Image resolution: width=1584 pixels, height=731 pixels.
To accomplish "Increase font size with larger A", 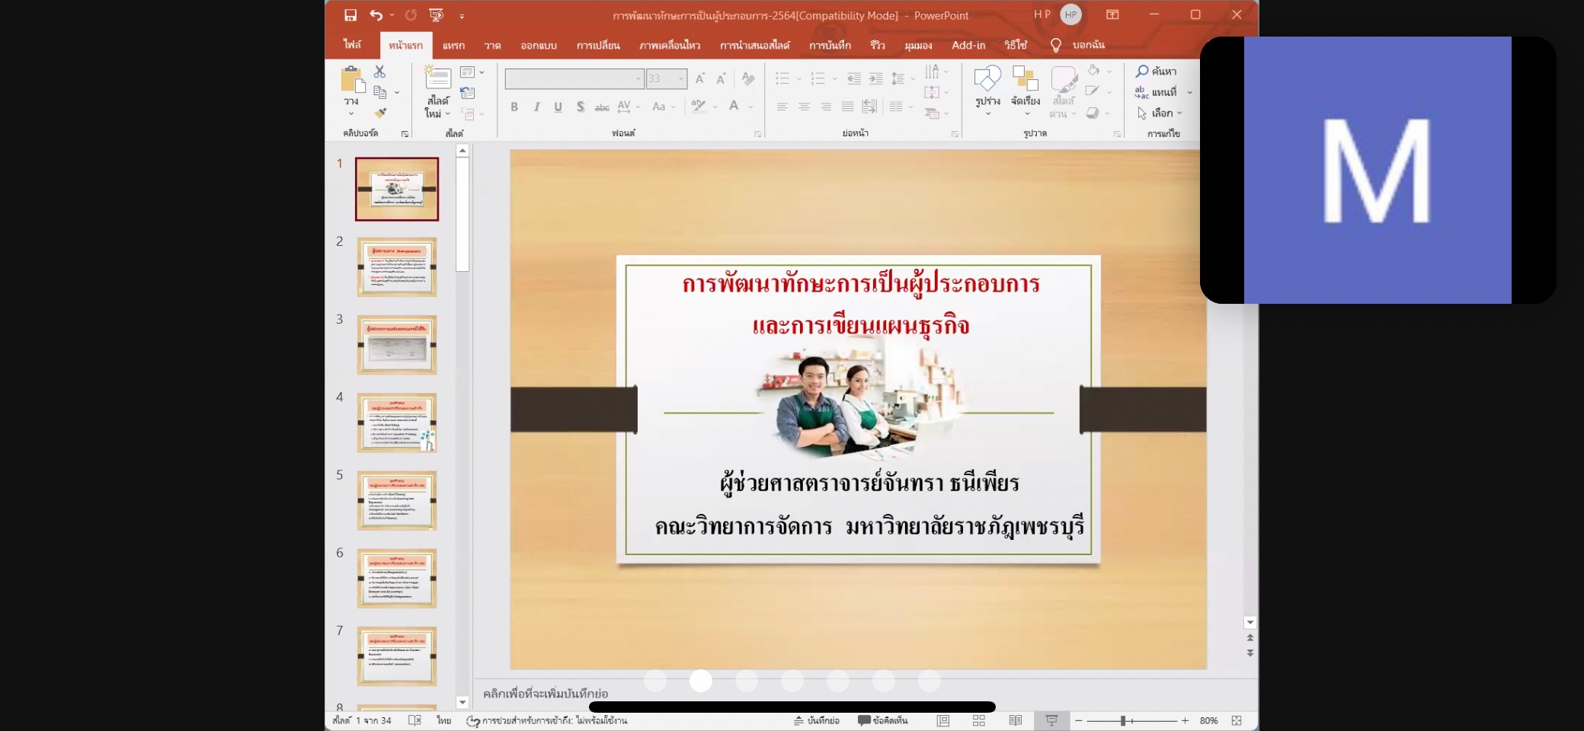I will [x=700, y=78].
